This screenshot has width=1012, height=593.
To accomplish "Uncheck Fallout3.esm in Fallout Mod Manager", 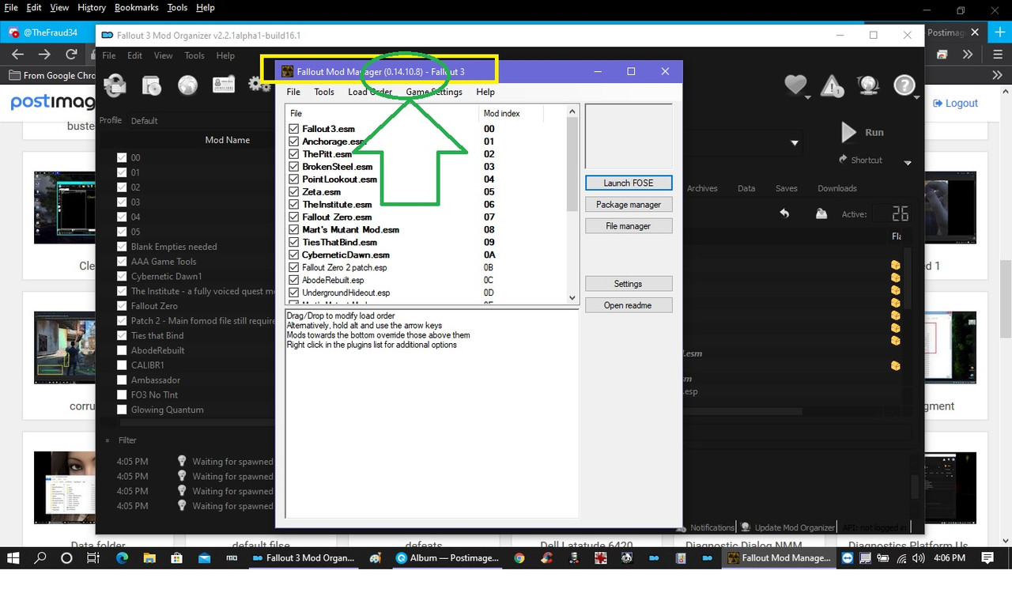I will point(294,129).
